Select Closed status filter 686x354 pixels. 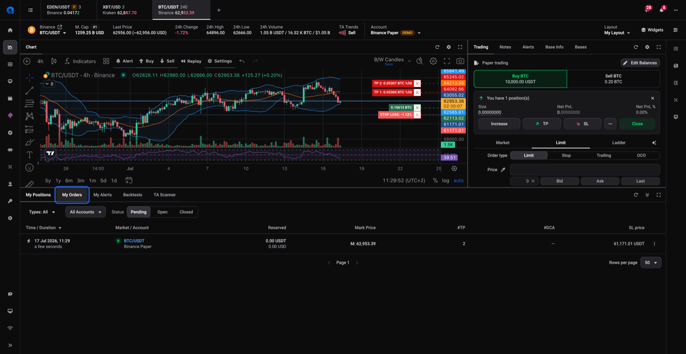tap(186, 212)
